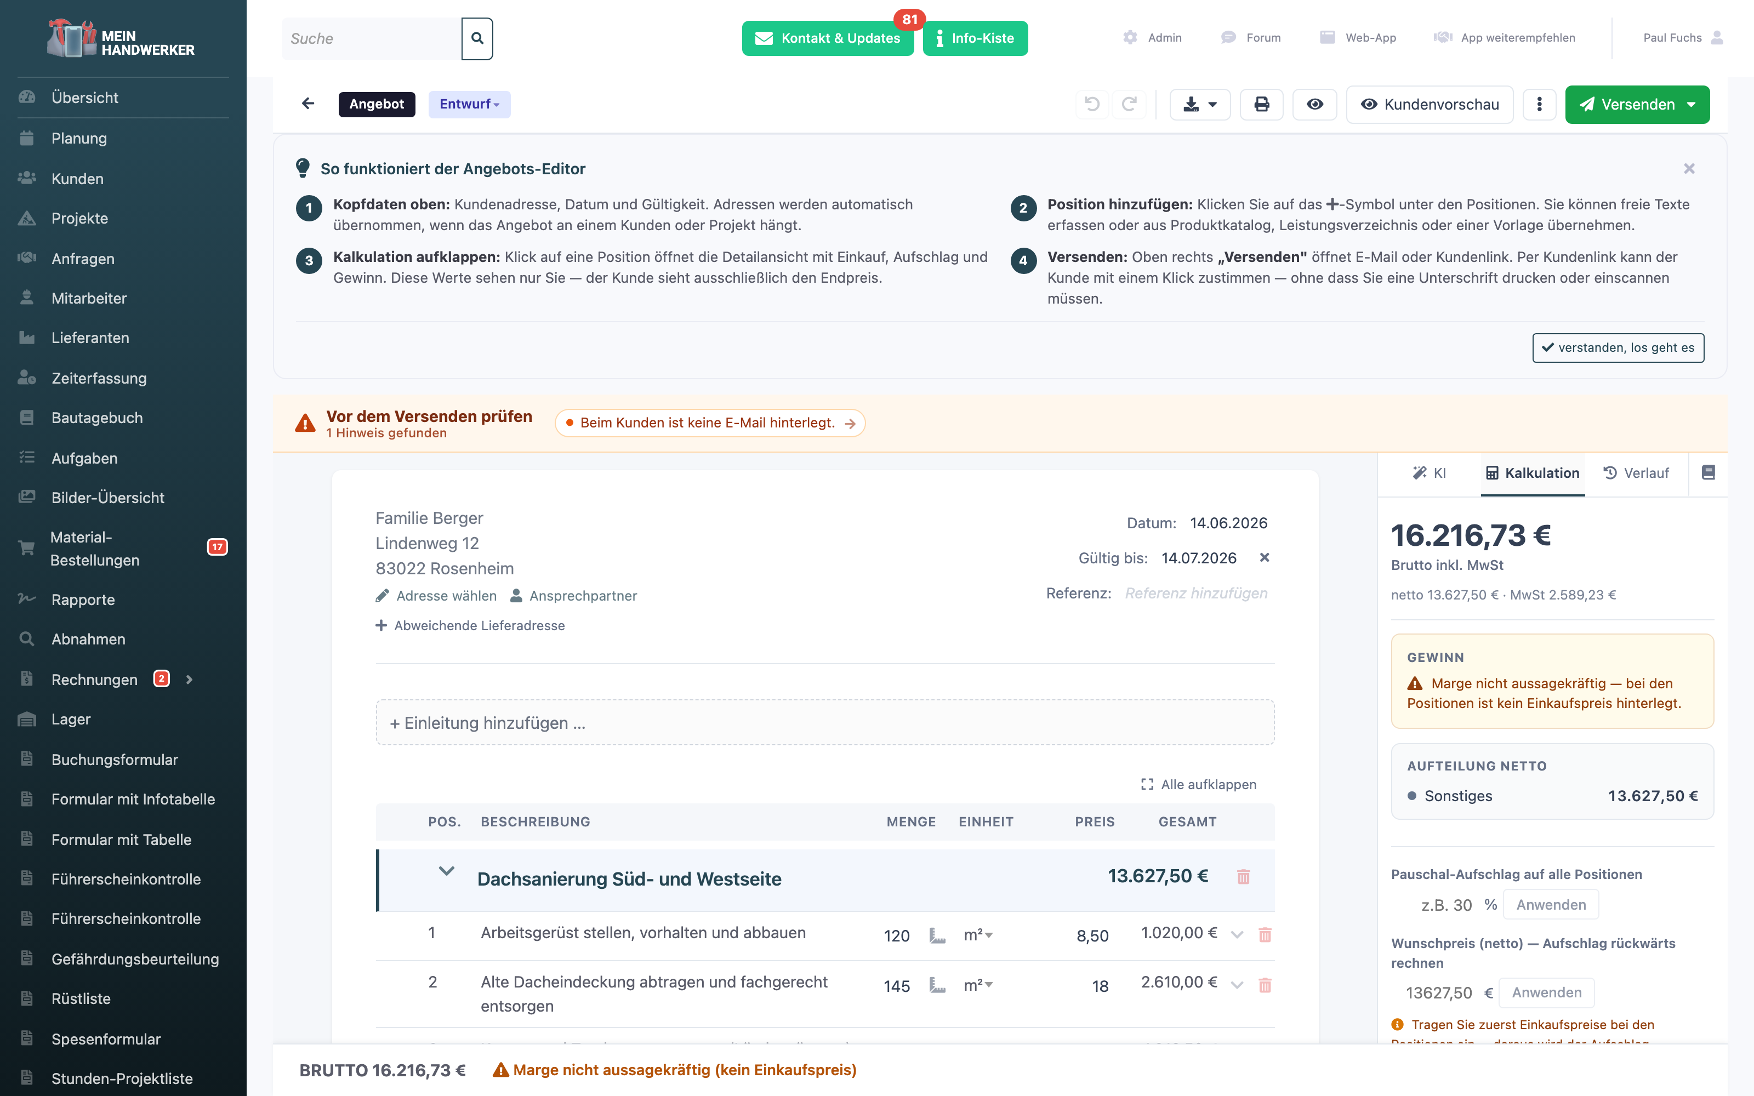Change unit m² for Alte Dacheindeckung row

click(x=978, y=985)
